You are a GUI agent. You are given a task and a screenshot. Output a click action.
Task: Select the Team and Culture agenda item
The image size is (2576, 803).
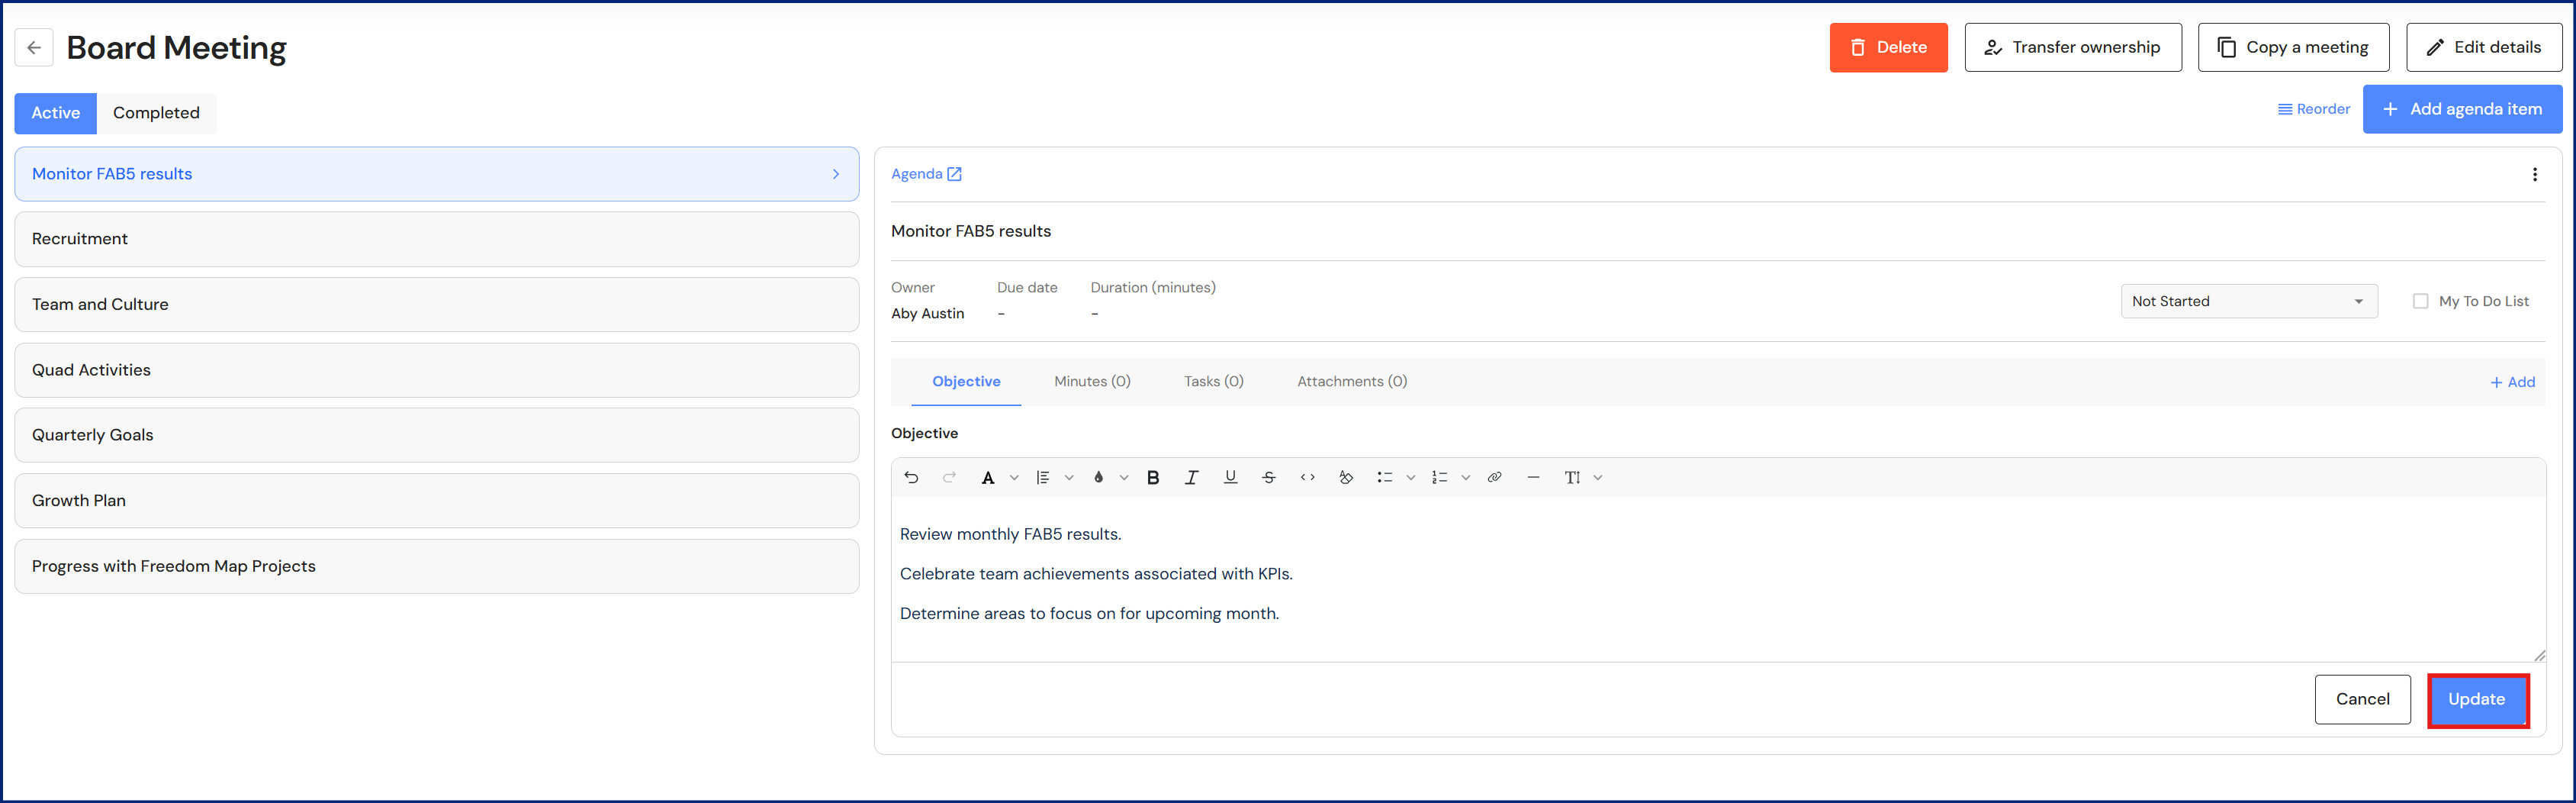click(x=437, y=305)
